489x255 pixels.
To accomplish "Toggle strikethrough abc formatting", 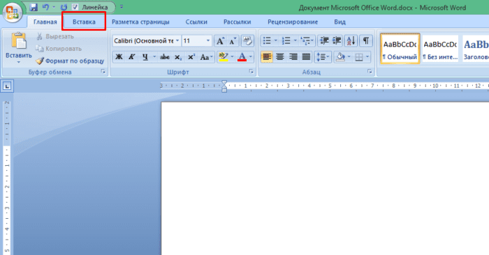I will point(165,57).
